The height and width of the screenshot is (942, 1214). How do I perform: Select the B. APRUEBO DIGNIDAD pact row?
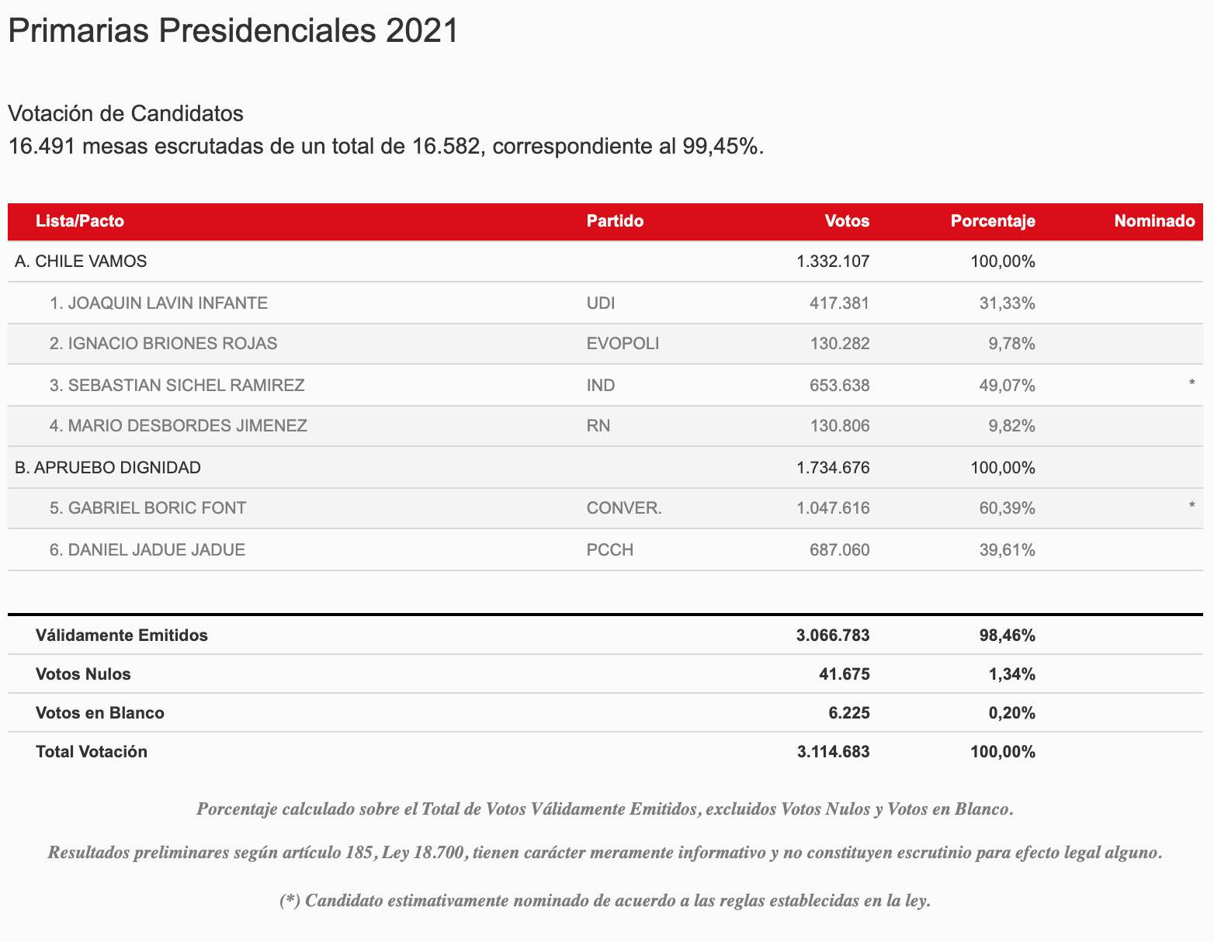(x=108, y=467)
